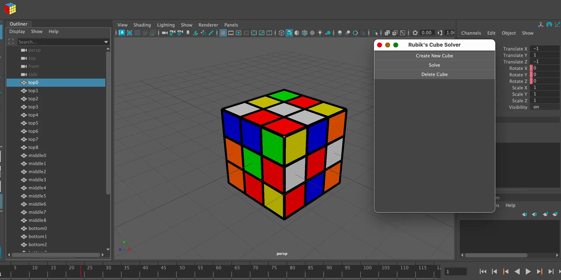This screenshot has height=280, width=561.
Task: Click the grease pencil icon
Action: tap(211, 33)
